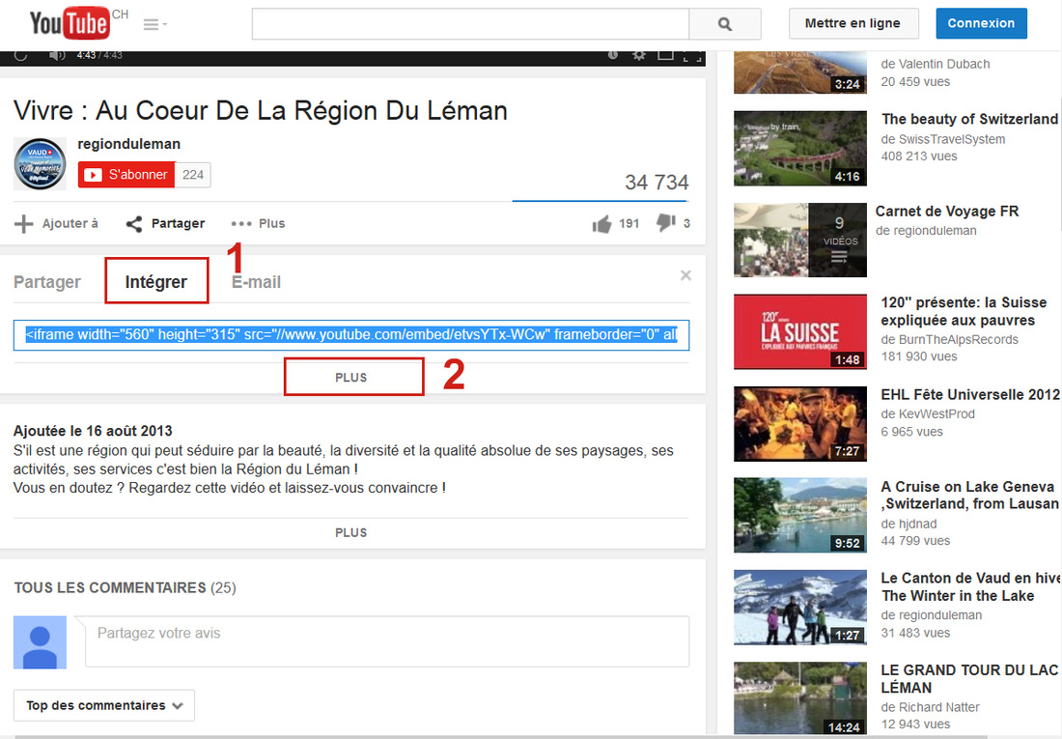This screenshot has height=739, width=1062.
Task: Click the YouTube logo
Action: pyautogui.click(x=70, y=23)
